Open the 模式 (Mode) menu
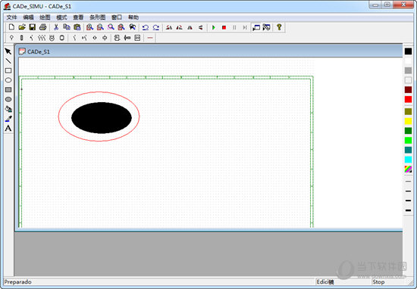The height and width of the screenshot is (289, 417). [x=61, y=17]
